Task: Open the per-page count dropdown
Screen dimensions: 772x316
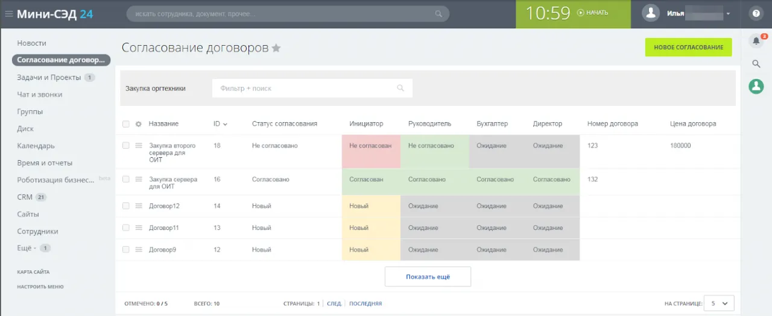Action: click(x=719, y=304)
